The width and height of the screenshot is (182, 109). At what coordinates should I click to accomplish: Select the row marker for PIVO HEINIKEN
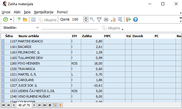click(x=3, y=63)
